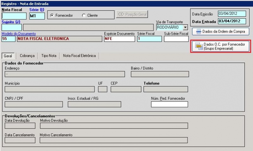Click the Registro - Nota de Entrada title bar
The height and width of the screenshot is (151, 253).
[x=126, y=3]
